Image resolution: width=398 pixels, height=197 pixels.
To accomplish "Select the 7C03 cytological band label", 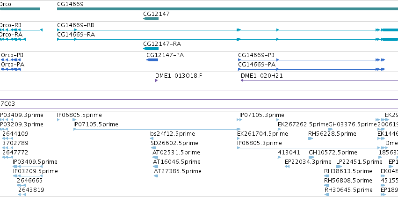I will click(7, 103).
